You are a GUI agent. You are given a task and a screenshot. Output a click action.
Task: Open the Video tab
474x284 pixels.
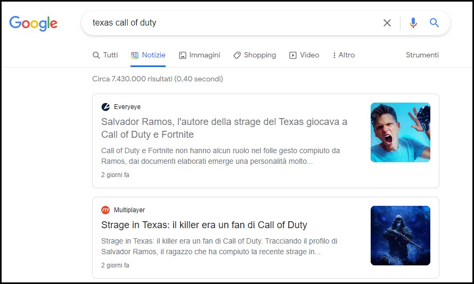click(304, 55)
